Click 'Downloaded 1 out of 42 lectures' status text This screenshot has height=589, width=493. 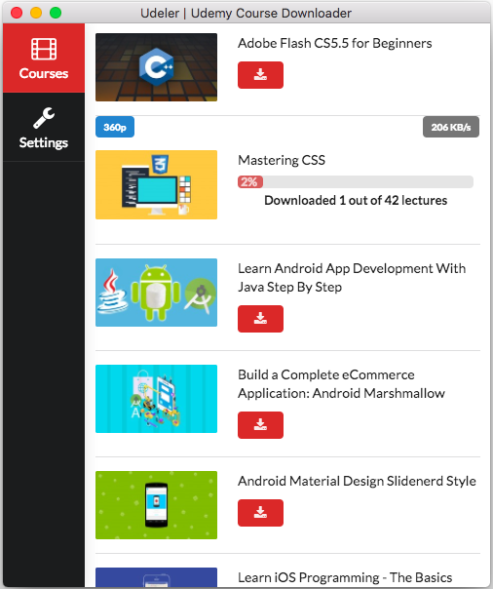(356, 200)
